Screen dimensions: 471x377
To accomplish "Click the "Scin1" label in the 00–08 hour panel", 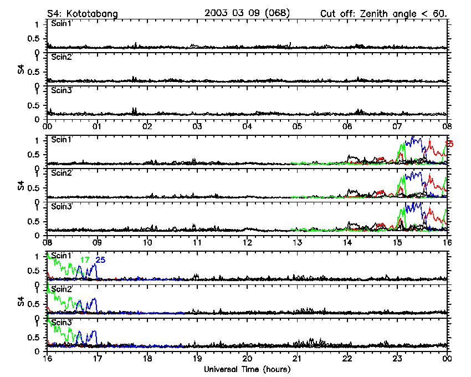I will pos(62,23).
